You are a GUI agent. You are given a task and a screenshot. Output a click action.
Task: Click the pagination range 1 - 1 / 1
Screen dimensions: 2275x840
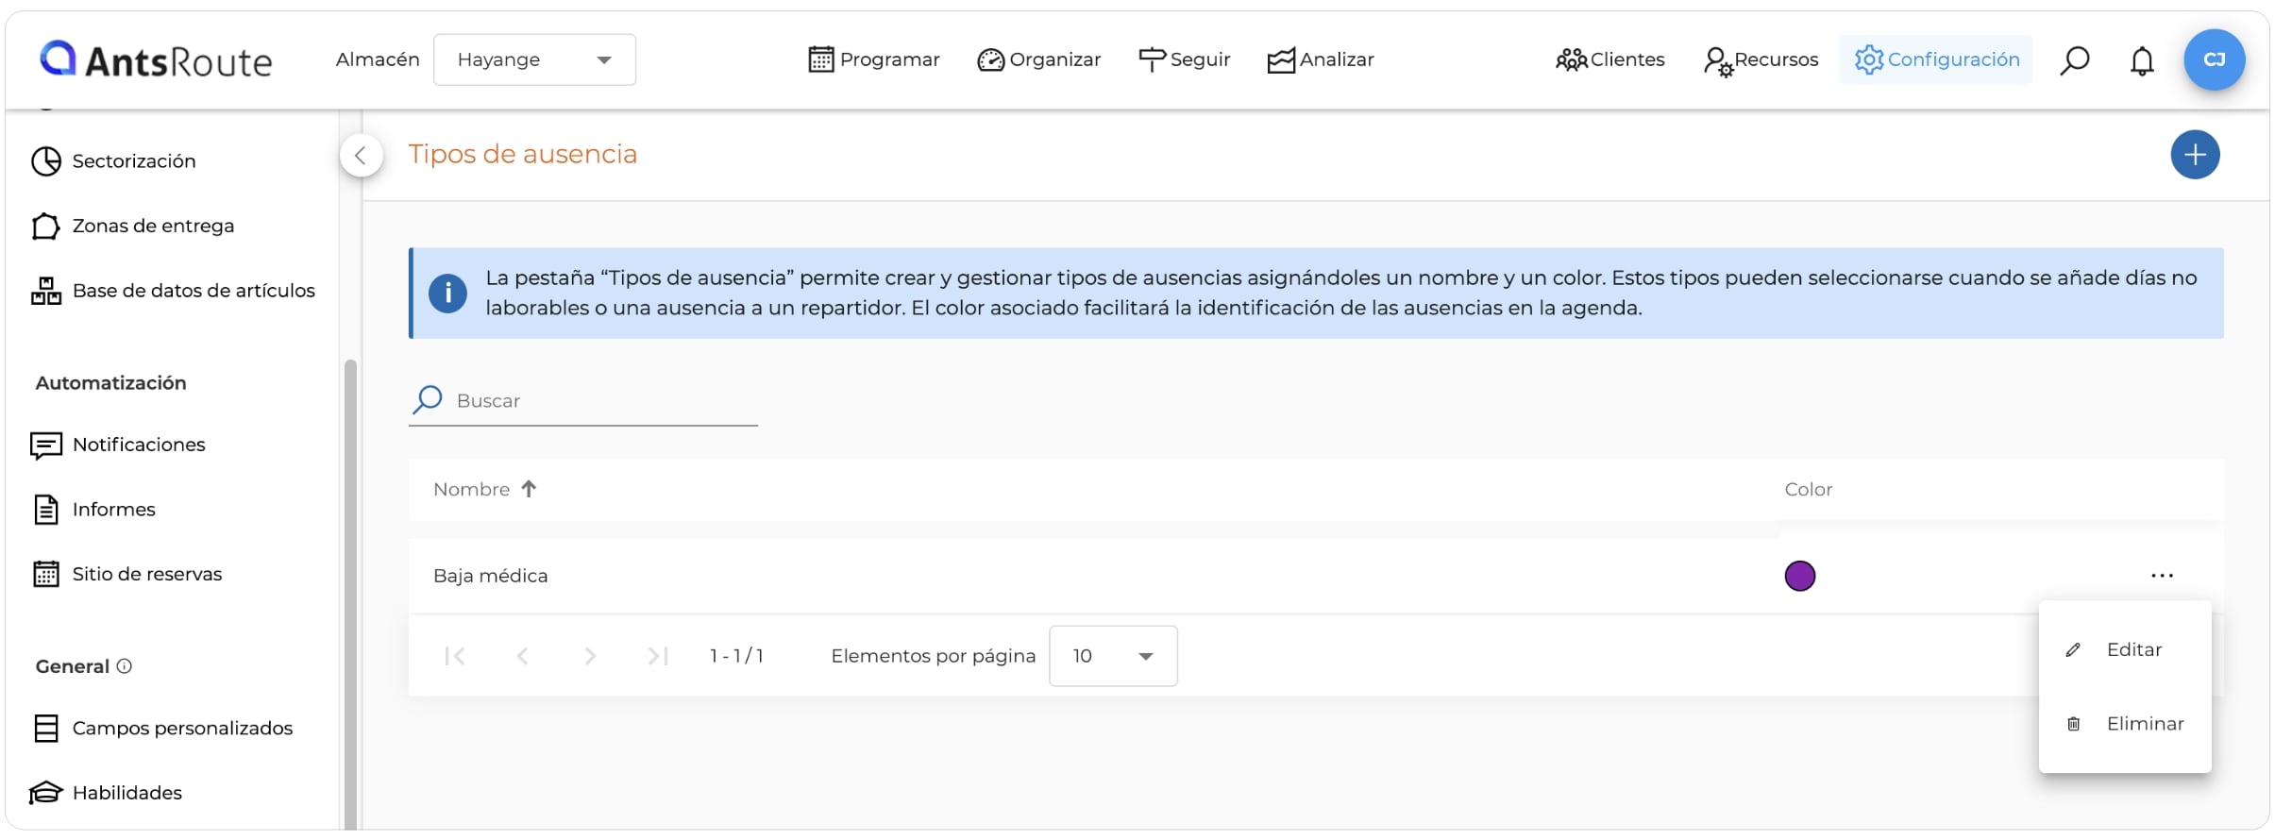[736, 656]
